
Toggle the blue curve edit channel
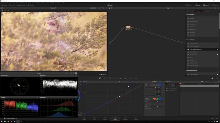[159, 85]
